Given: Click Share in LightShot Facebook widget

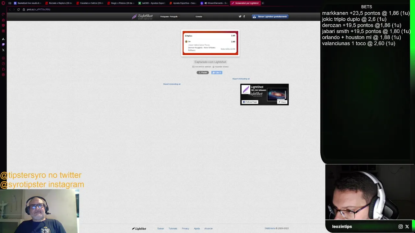Looking at the screenshot, I should (x=282, y=102).
